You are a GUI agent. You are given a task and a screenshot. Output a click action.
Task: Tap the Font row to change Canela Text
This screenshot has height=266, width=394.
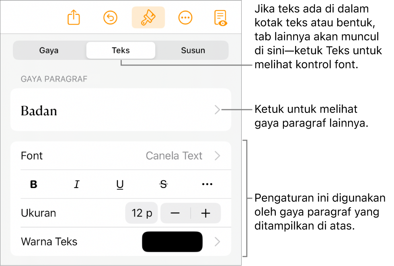click(121, 156)
